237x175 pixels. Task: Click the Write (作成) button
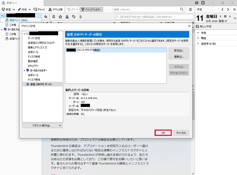click(22, 10)
